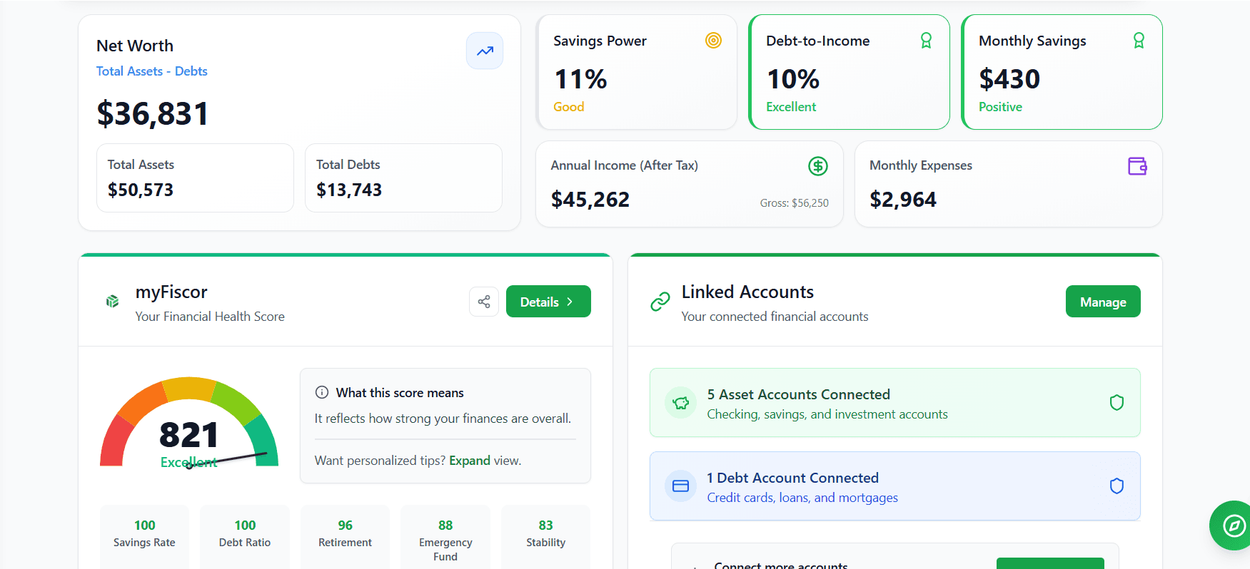The image size is (1250, 569).
Task: Open the floating compass button
Action: (1234, 526)
